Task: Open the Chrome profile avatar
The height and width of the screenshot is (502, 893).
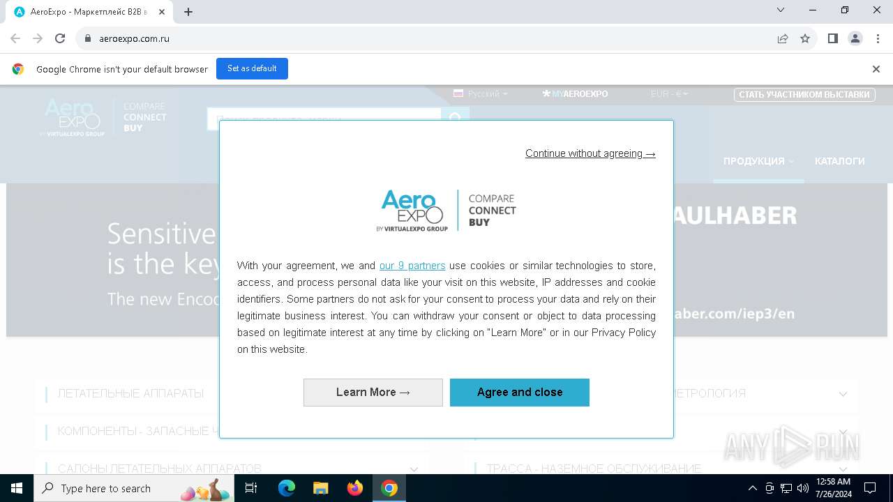Action: coord(855,38)
